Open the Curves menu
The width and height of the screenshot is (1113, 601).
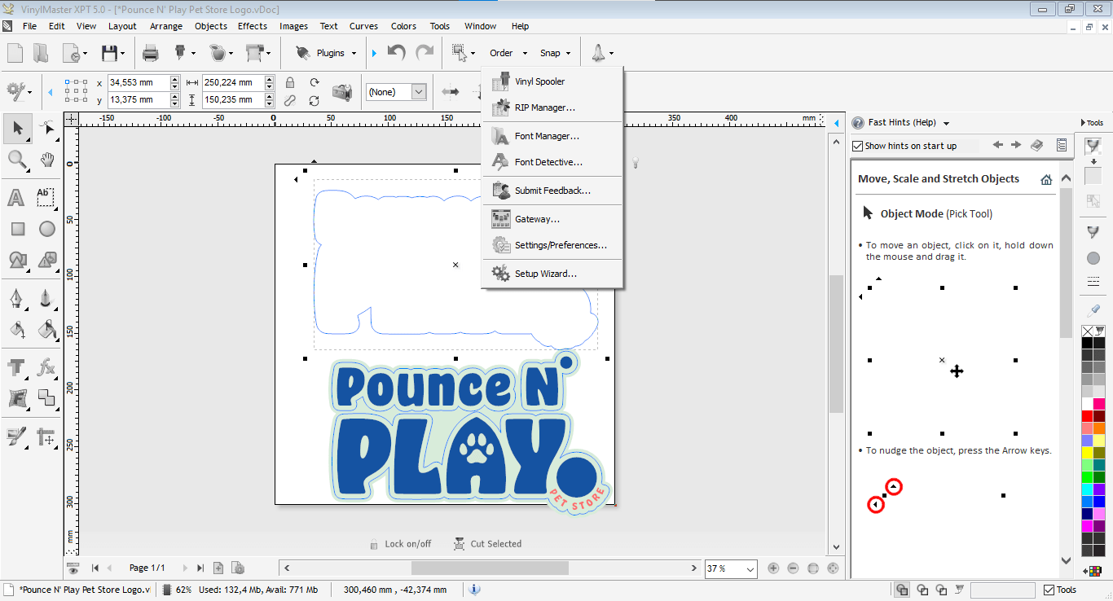pos(363,26)
